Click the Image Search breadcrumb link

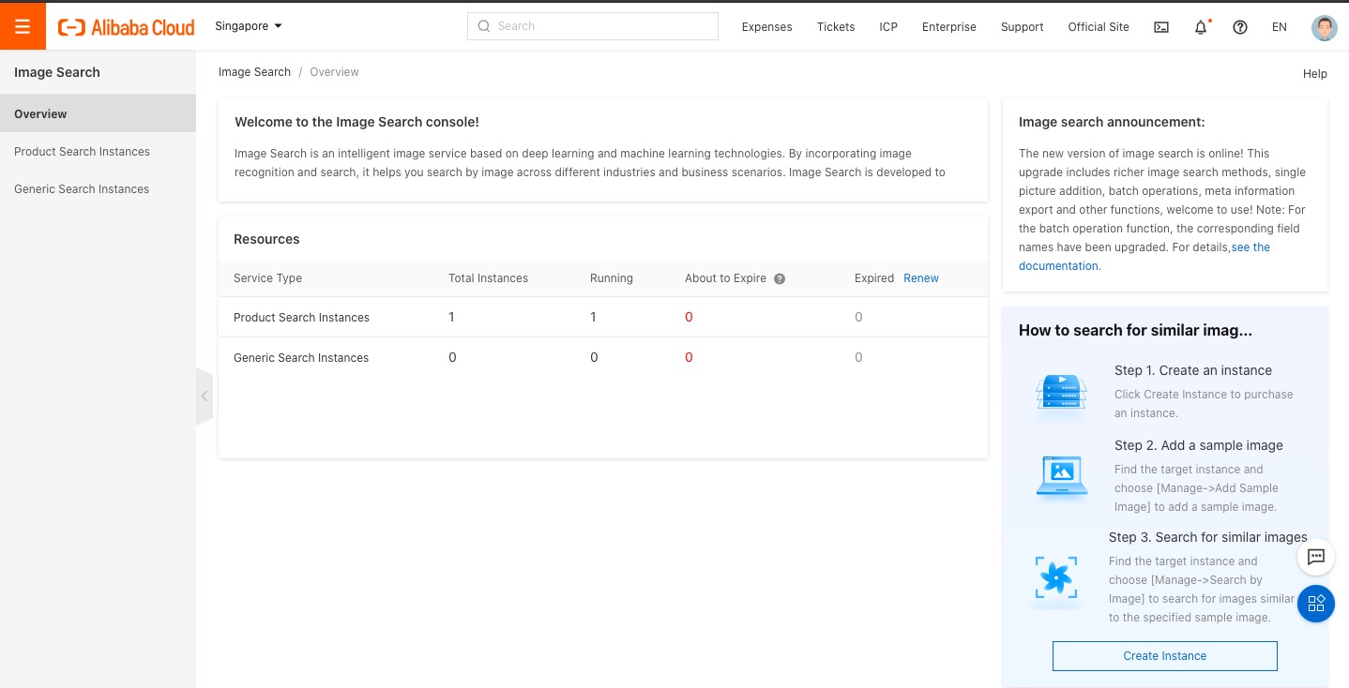[x=254, y=72]
